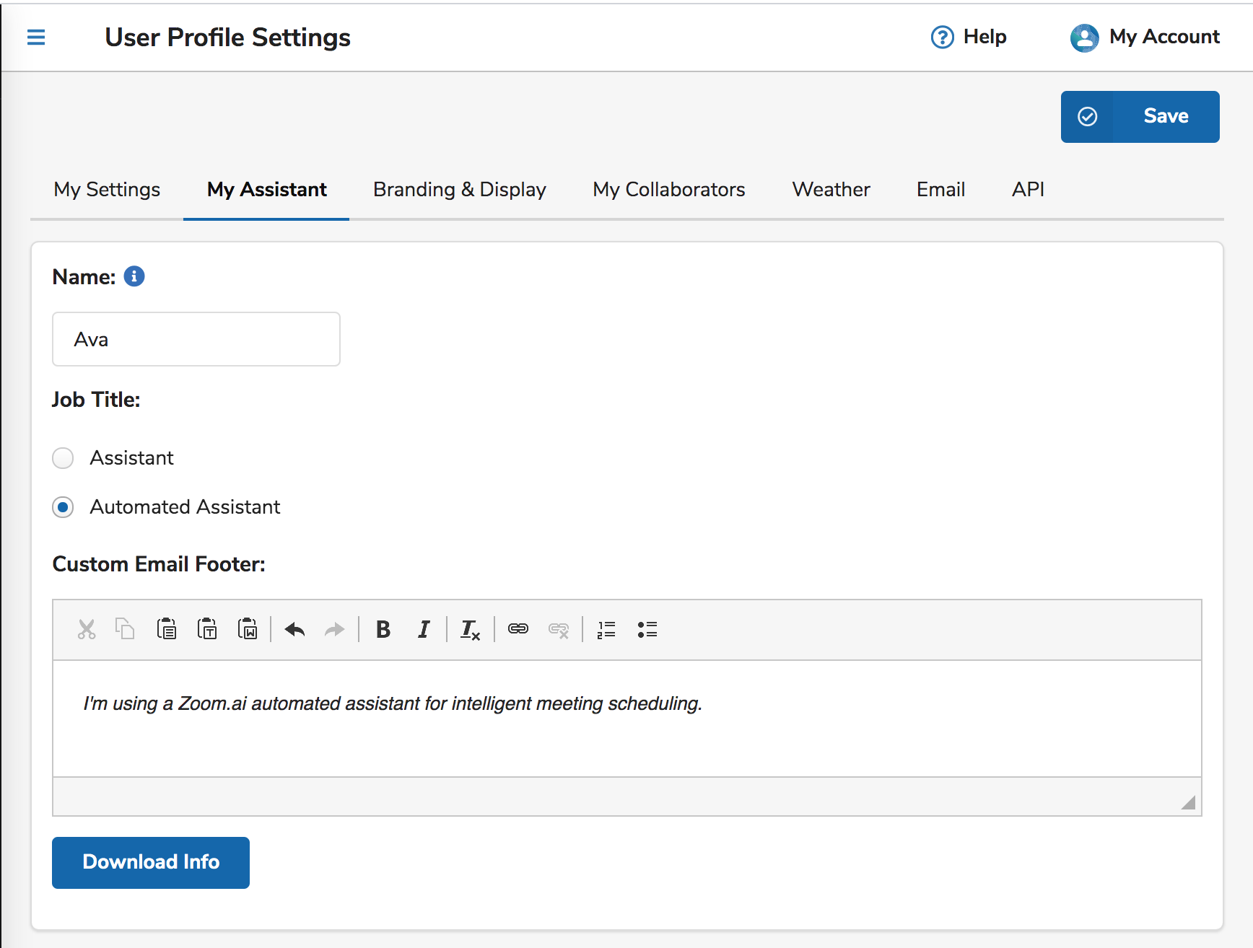Insert a bulleted list in the editor
Screen dimensions: 1253x948
point(647,629)
